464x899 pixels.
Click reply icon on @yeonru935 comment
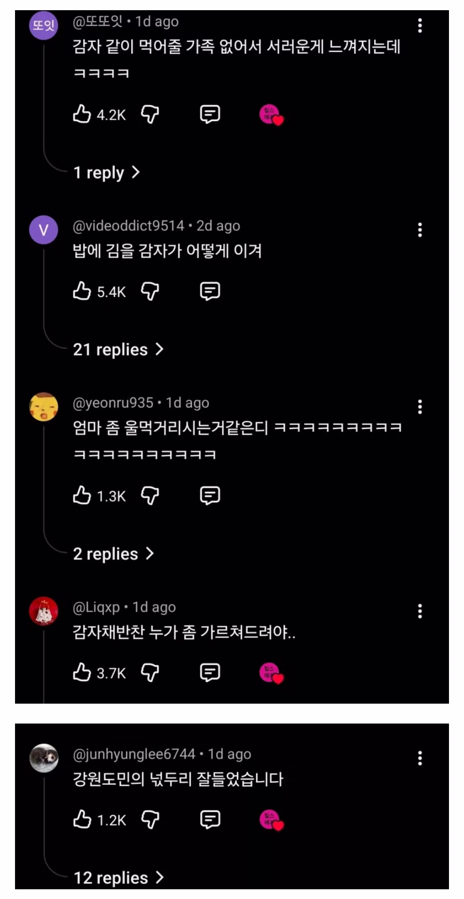click(210, 495)
